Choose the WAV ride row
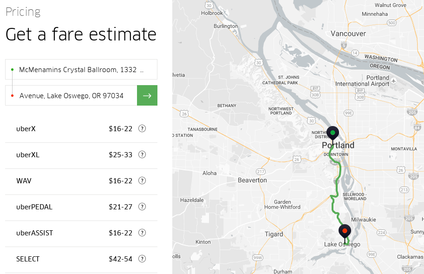Screen dimensions: 424x274 (24, 180)
